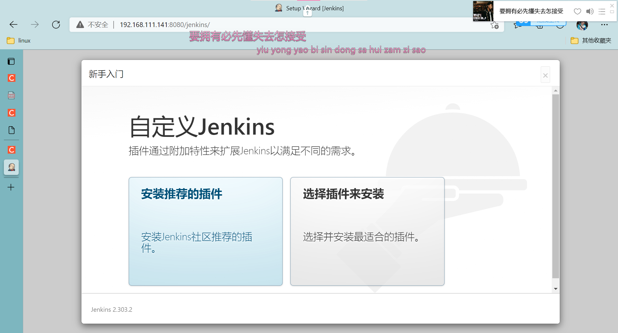
Task: Click song title 要拥有必先懂失去怎接受 in player
Action: (531, 11)
